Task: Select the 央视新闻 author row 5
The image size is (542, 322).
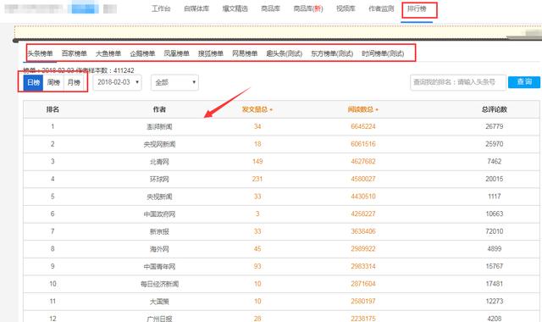Action: tap(159, 197)
